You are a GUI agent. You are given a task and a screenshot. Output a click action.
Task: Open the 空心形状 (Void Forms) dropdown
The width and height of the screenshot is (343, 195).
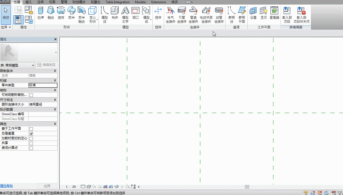tap(93, 15)
